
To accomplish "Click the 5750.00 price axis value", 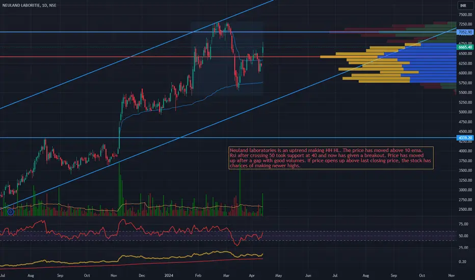I will tap(465, 82).
